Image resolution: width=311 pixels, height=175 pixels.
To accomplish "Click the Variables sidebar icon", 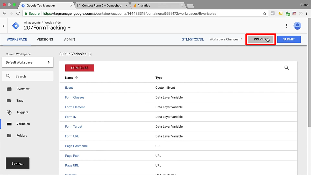I will (9, 124).
